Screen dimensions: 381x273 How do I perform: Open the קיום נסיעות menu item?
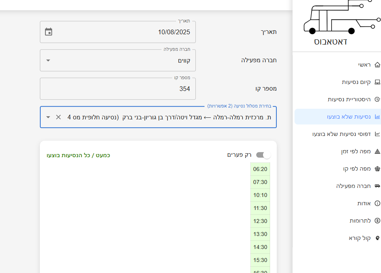click(x=356, y=82)
